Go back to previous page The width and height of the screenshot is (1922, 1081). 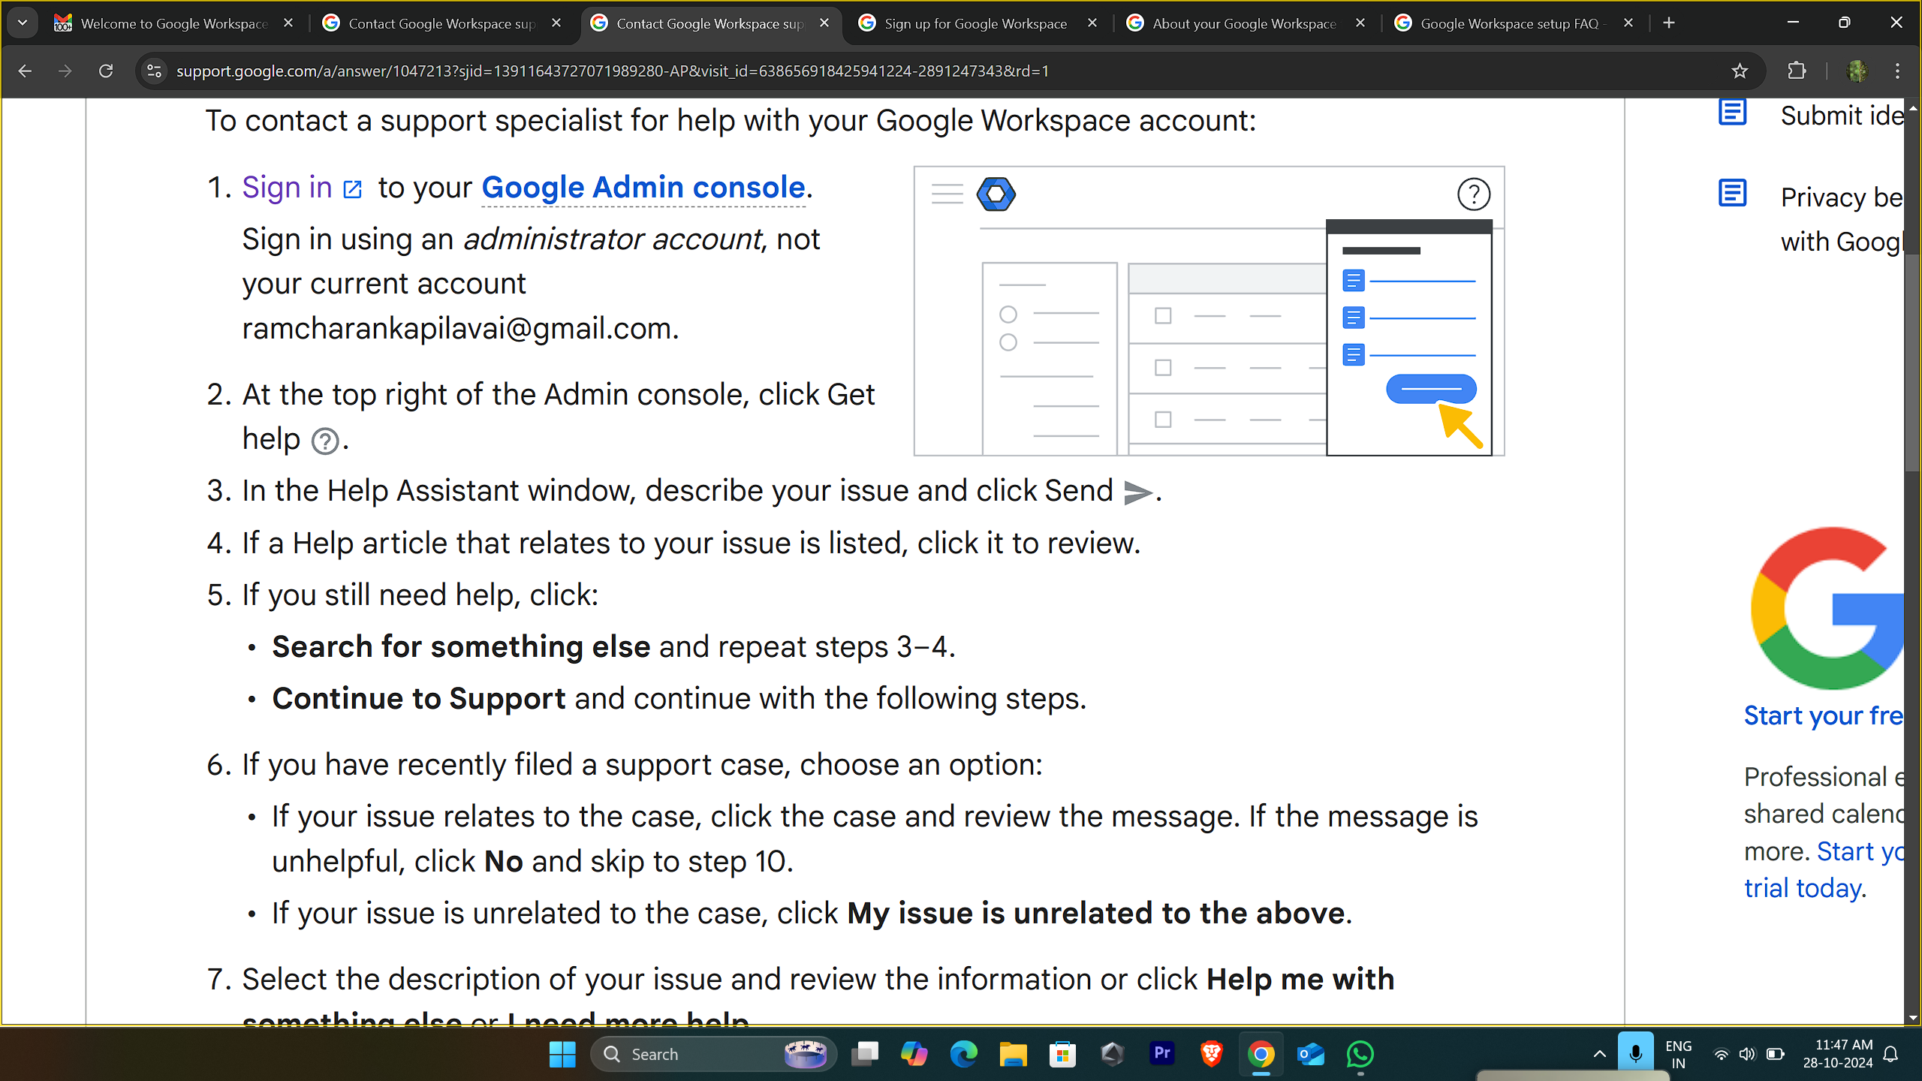click(x=25, y=71)
